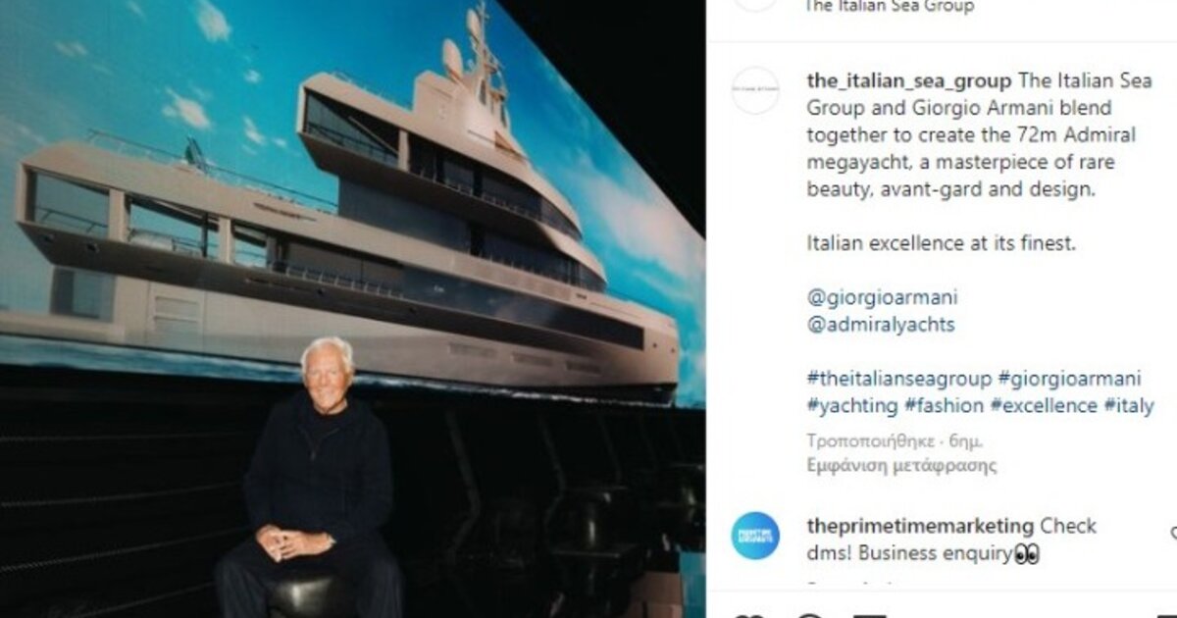Open the #italy hashtag
The height and width of the screenshot is (618, 1177).
(1129, 406)
